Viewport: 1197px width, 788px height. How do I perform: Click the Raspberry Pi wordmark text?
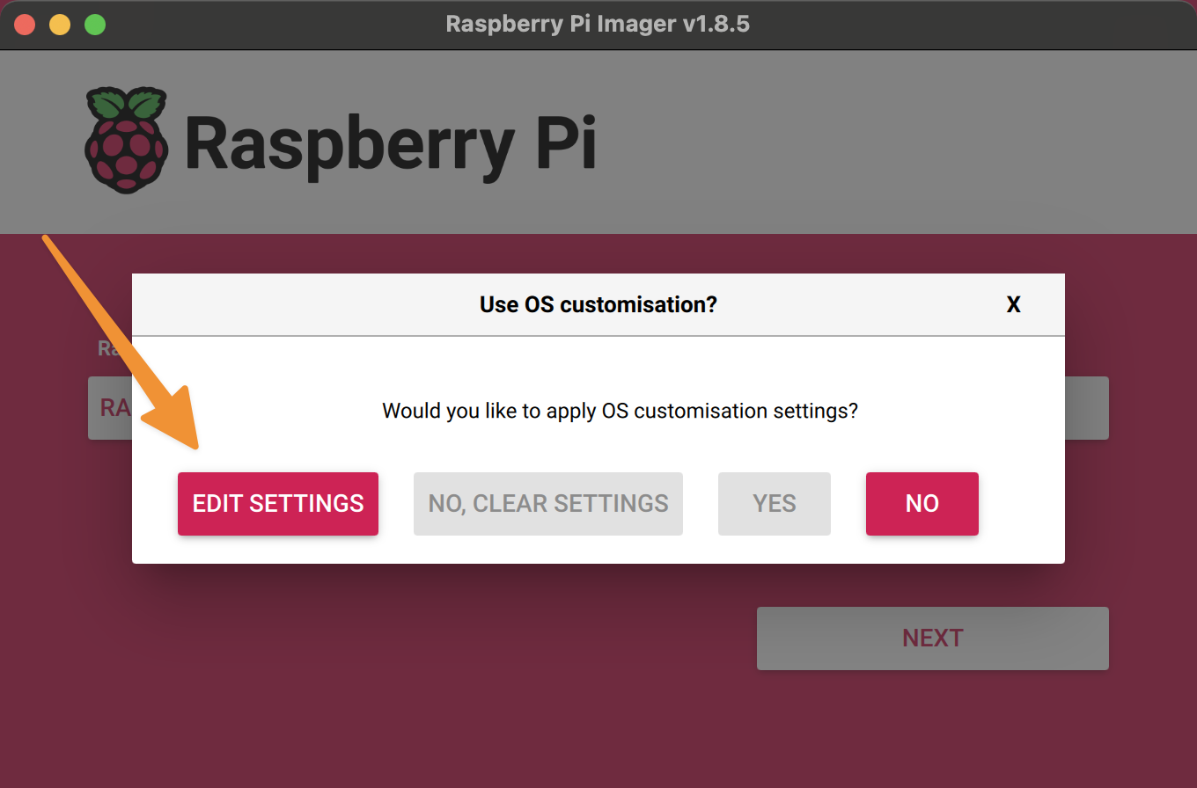(390, 141)
